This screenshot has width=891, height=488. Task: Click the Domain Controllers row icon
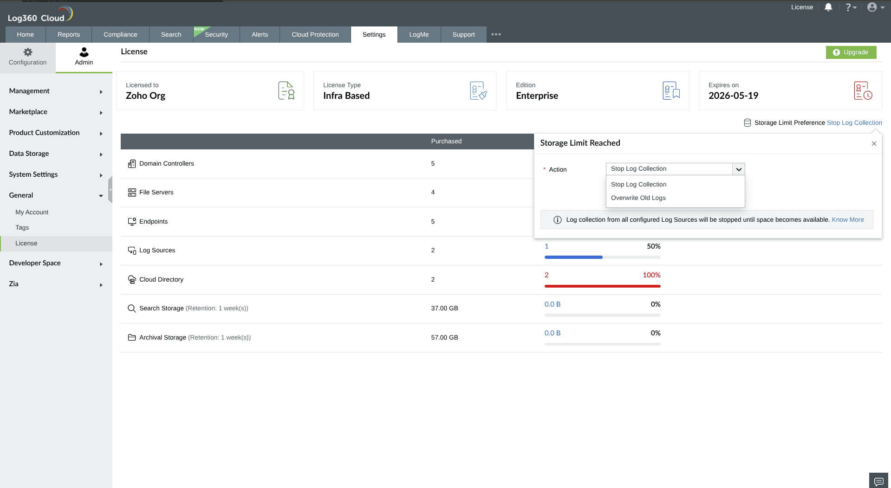132,164
